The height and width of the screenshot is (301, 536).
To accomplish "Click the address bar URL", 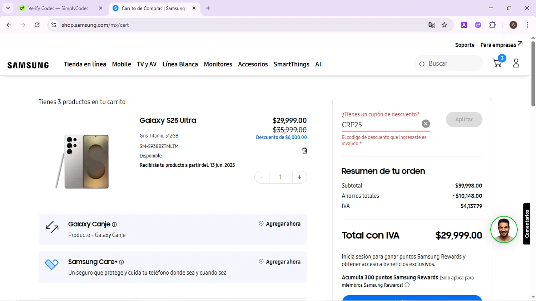I will point(95,25).
